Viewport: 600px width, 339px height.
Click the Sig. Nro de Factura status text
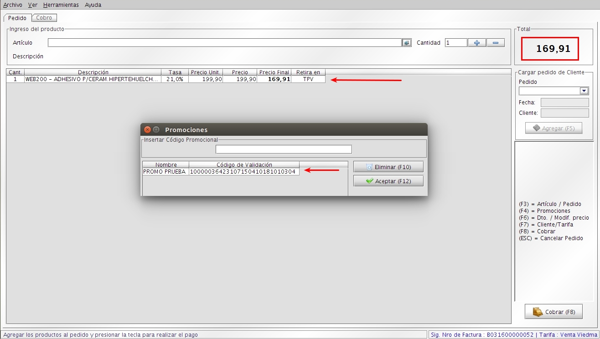482,335
